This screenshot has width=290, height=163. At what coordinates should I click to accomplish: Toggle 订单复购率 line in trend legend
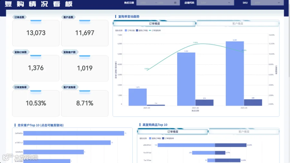(x=155, y=31)
